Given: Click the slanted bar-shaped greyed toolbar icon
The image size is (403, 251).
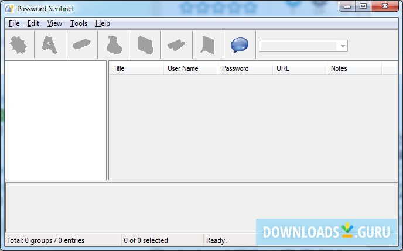Looking at the screenshot, I should (x=81, y=44).
